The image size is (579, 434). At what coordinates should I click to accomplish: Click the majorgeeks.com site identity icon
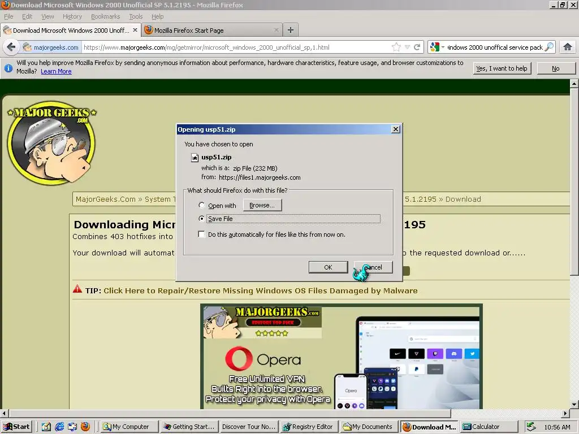point(27,47)
